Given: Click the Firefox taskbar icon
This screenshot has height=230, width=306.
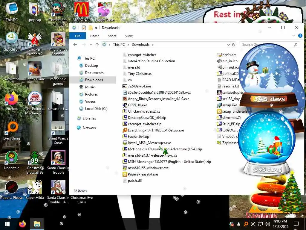Looking at the screenshot, I should pos(22,224).
